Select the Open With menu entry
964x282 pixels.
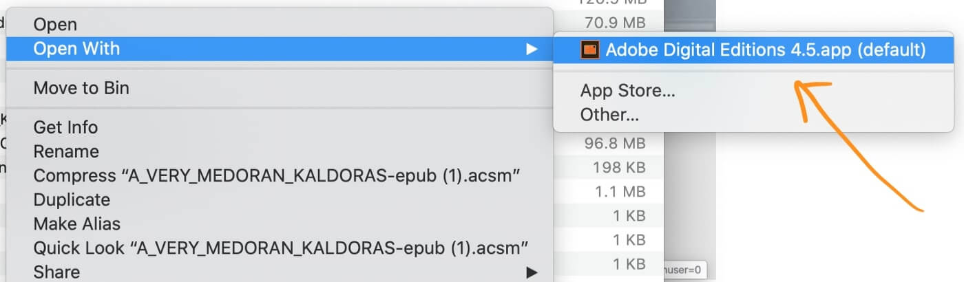pyautogui.click(x=280, y=49)
